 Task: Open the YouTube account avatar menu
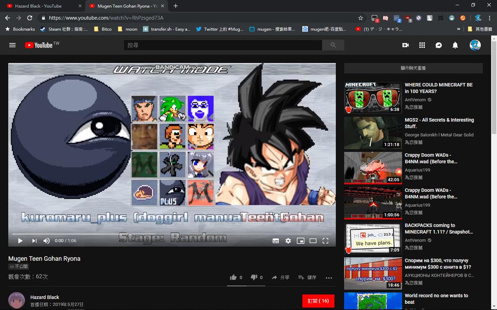coord(475,45)
